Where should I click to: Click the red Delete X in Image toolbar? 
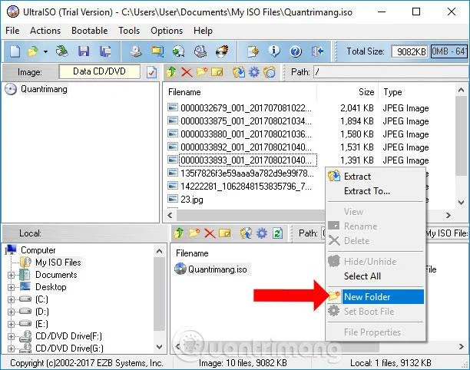(187, 72)
